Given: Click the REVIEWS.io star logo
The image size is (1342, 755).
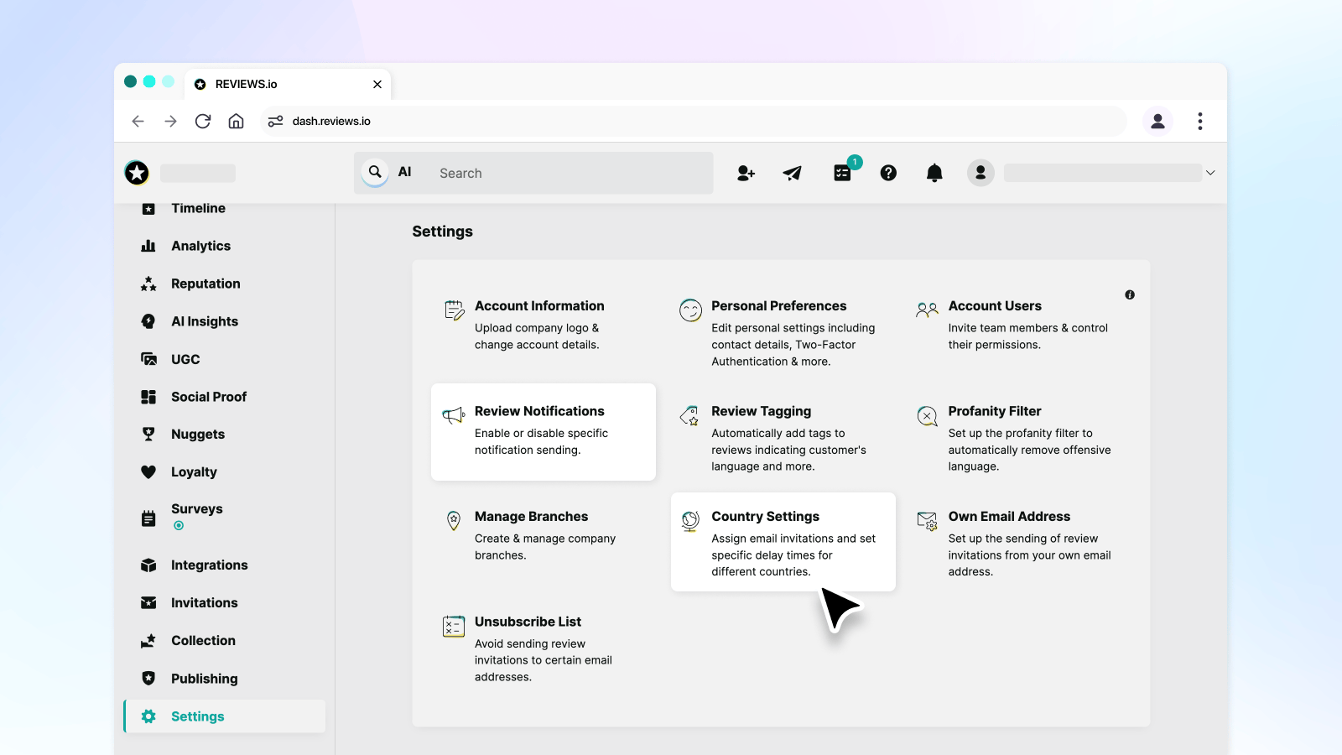Looking at the screenshot, I should coord(137,173).
